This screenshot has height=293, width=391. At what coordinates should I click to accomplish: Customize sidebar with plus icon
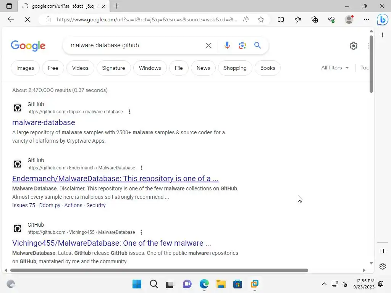point(382,35)
